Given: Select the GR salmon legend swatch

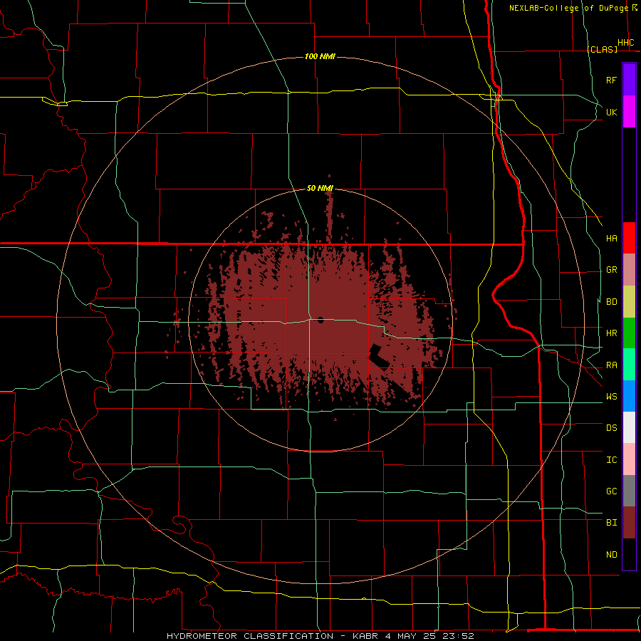Looking at the screenshot, I should click(x=629, y=270).
